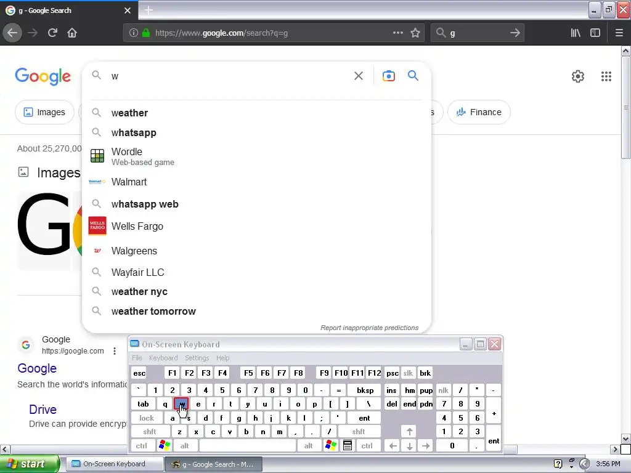Toggle the ins insert key
Image resolution: width=631 pixels, height=473 pixels.
pyautogui.click(x=391, y=390)
